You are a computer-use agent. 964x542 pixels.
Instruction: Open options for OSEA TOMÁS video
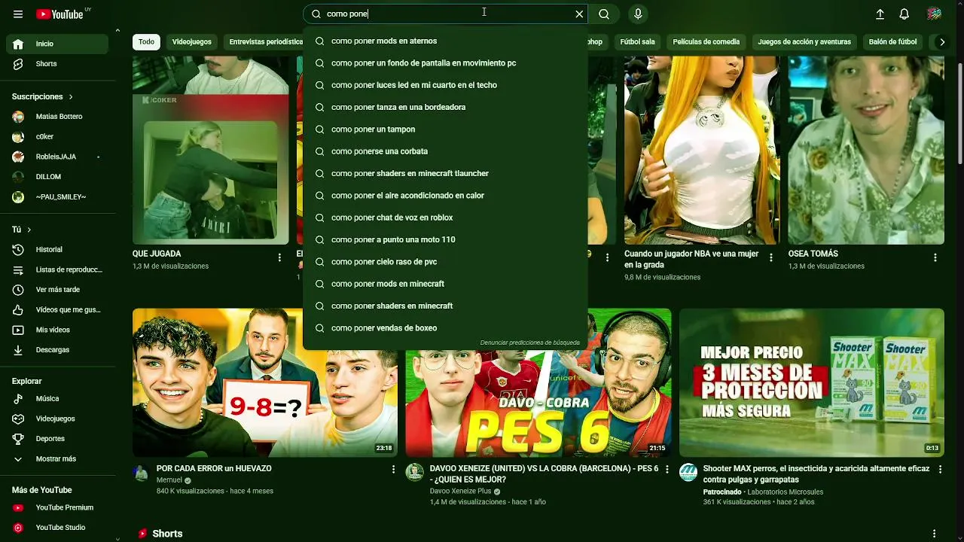[935, 257]
